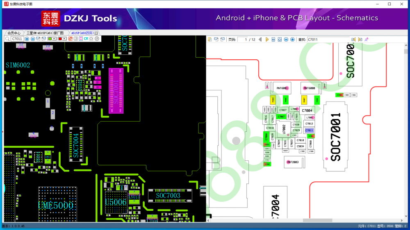Switch to 三星SM-A515F(A51)原厂图 tab
The image size is (410, 230).
click(x=45, y=33)
